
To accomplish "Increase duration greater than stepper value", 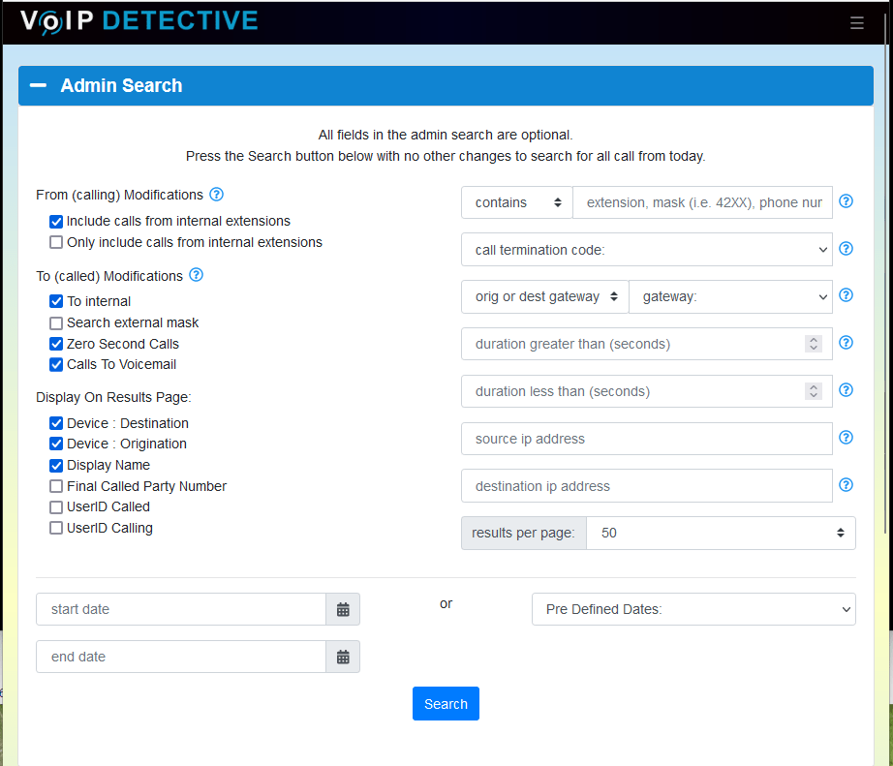I will point(814,340).
